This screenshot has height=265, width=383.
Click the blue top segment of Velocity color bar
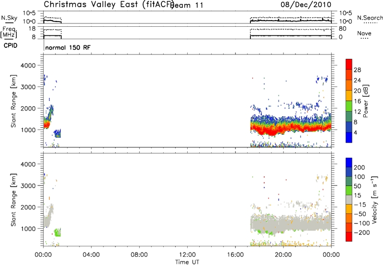349,163
